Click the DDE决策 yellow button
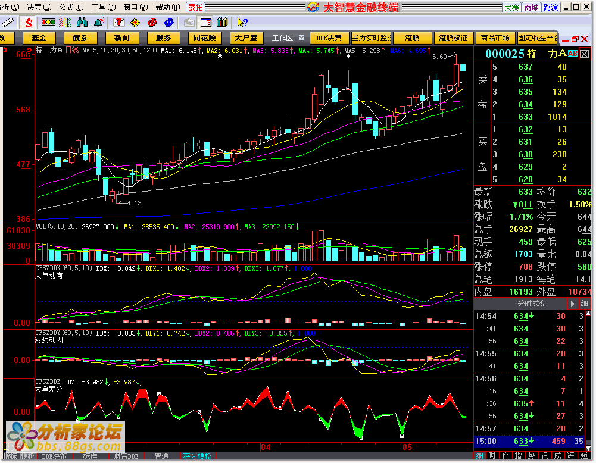The height and width of the screenshot is (463, 596). coord(329,38)
